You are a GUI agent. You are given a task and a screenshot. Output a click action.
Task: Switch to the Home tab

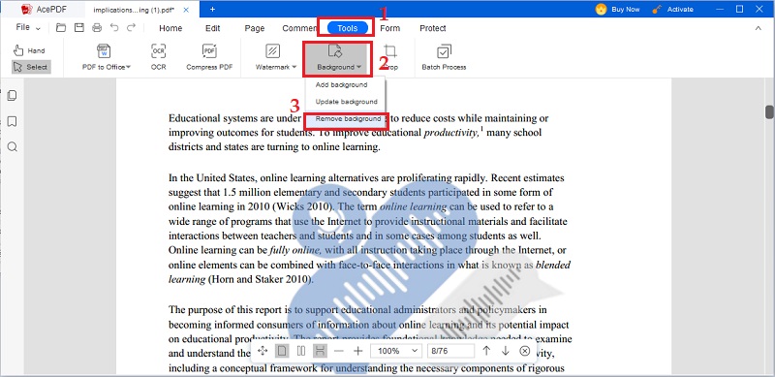(x=170, y=28)
